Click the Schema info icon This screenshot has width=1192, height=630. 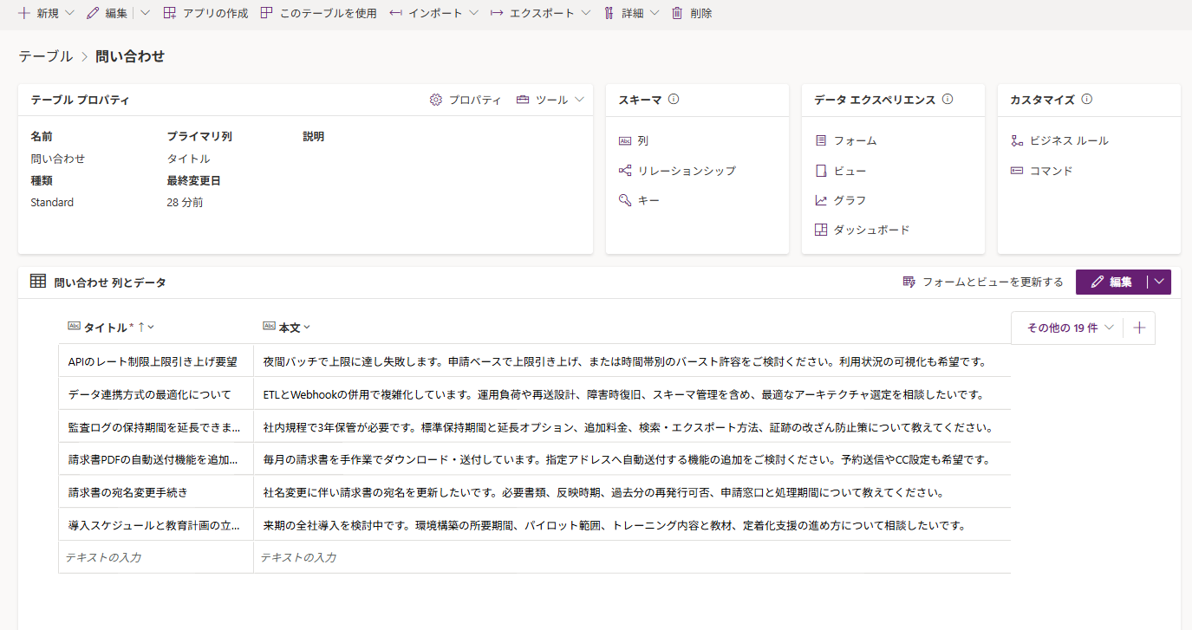(674, 100)
